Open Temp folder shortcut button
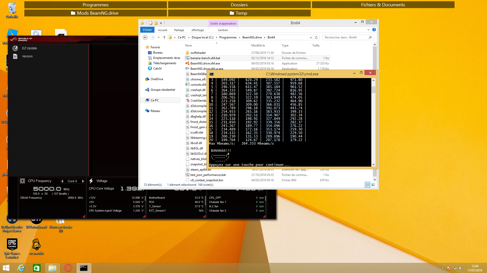The height and width of the screenshot is (273, 487). (239, 13)
